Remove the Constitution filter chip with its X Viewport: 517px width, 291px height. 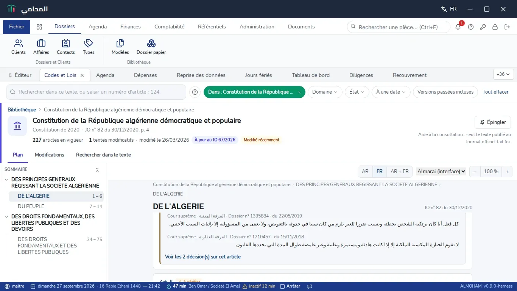[x=299, y=92]
